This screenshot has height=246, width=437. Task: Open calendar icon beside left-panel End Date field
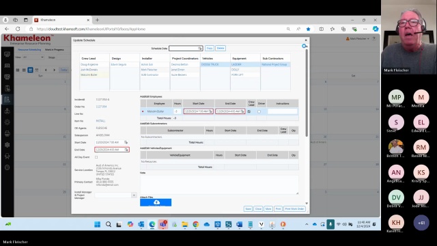[x=126, y=150]
